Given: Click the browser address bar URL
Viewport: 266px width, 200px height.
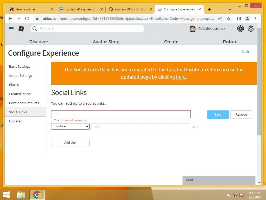Looking at the screenshot, I should [x=128, y=18].
